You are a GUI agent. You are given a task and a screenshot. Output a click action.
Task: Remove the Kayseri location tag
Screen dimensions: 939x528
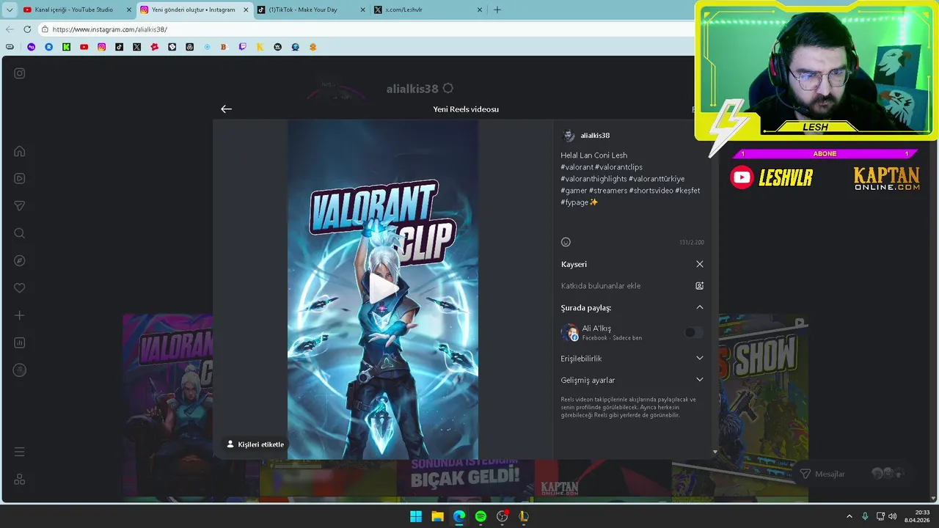(x=699, y=264)
